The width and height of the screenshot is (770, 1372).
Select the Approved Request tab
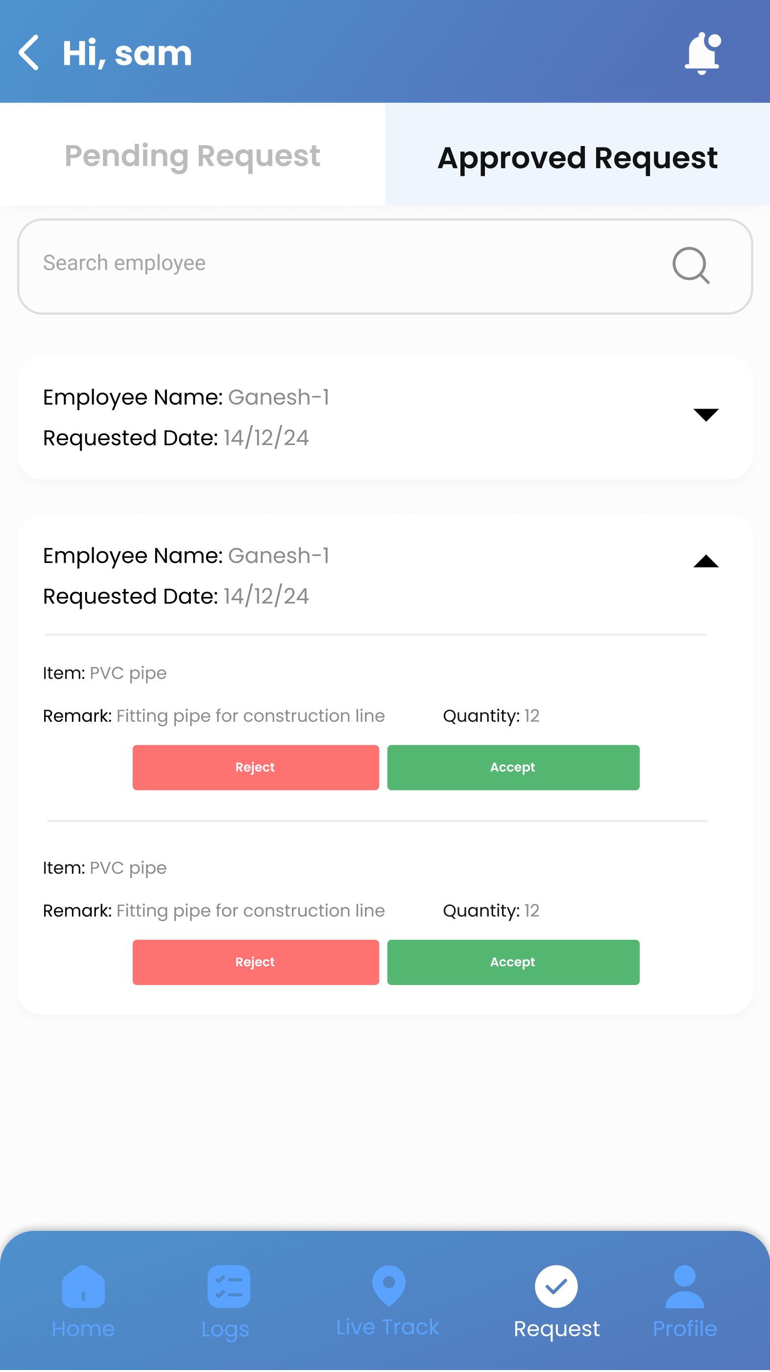coord(577,158)
